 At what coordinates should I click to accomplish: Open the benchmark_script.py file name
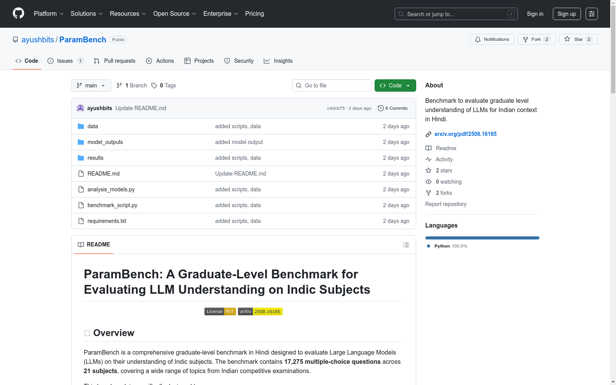[112, 205]
